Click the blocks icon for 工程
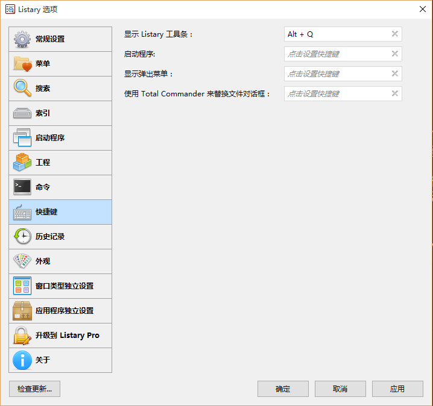Image resolution: width=433 pixels, height=406 pixels. pyautogui.click(x=22, y=163)
